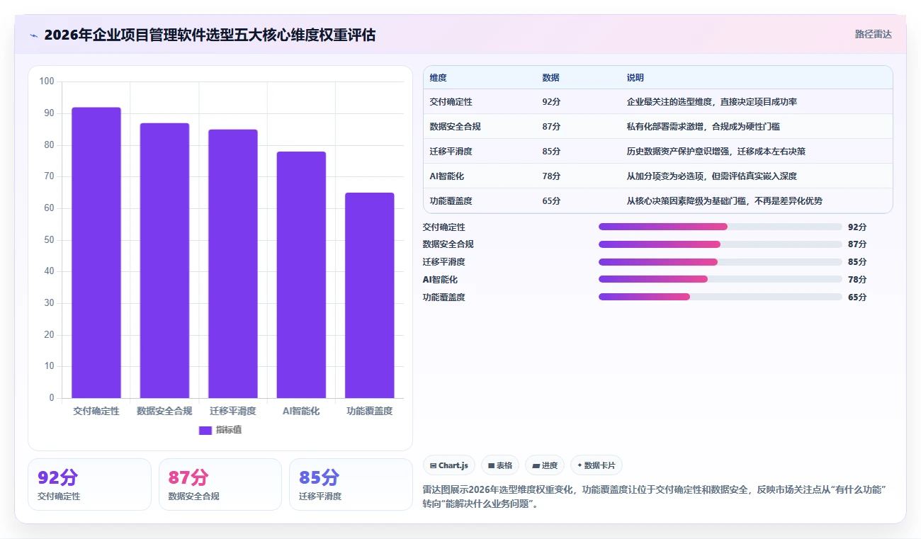921x539 pixels.
Task: Click the 数据安全合规 bar in chart
Action: point(164,261)
